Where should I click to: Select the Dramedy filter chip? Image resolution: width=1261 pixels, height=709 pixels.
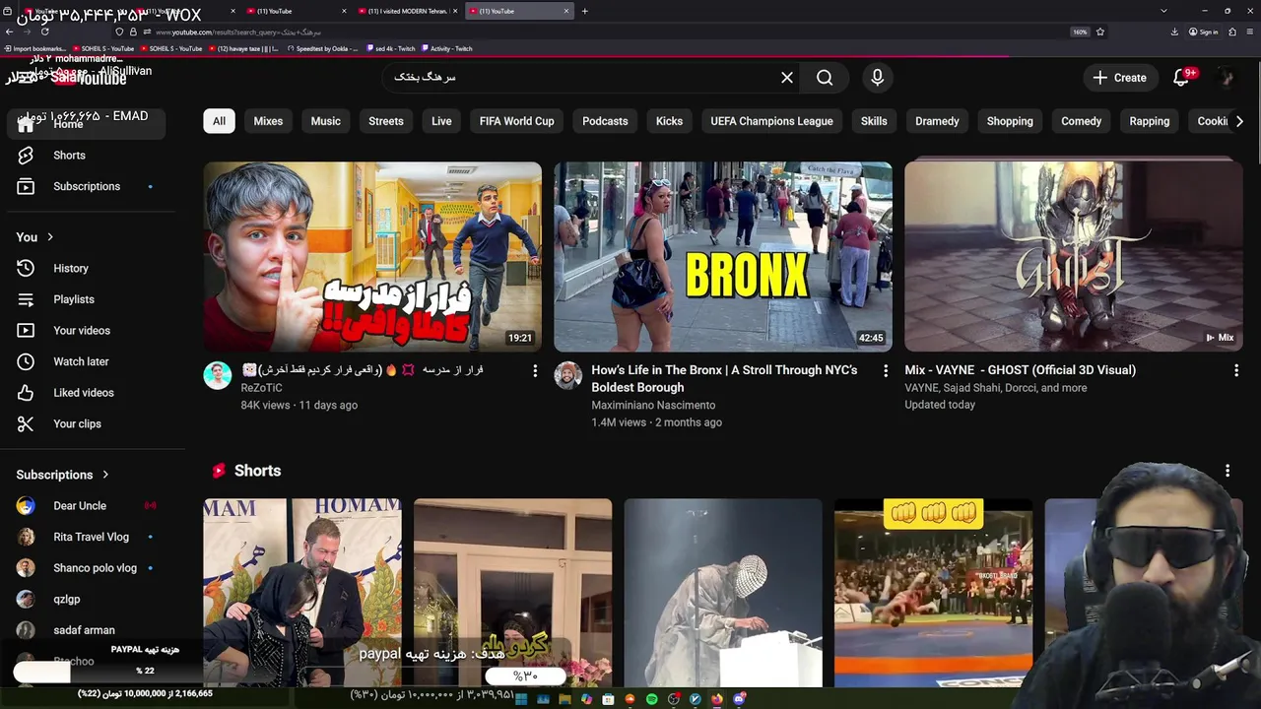pos(937,121)
